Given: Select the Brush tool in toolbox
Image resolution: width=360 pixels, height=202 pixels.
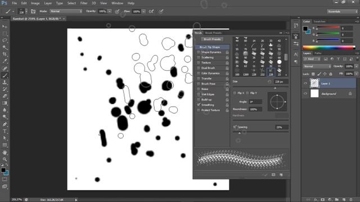Looking at the screenshot, I should 4,75.
